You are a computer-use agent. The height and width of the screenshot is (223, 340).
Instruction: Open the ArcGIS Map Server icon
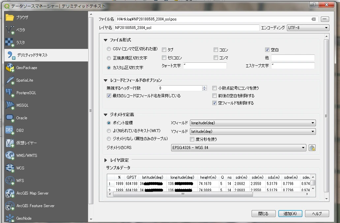pyautogui.click(x=10, y=193)
